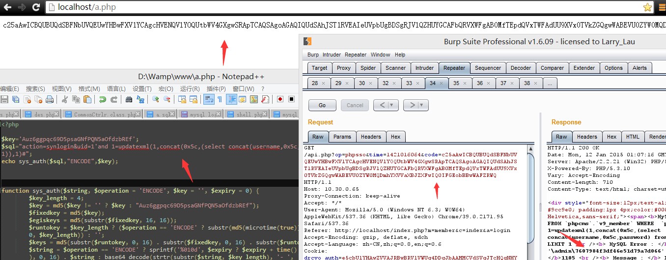Click Save icon in Notepad++ toolbar
This screenshot has height=260, width=666.
pyautogui.click(x=4, y=99)
